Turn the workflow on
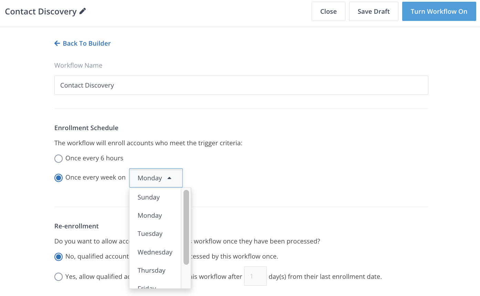 point(439,11)
